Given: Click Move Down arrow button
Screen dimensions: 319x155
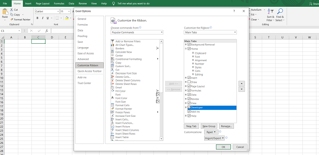Looking at the screenshot, I should click(x=242, y=89).
